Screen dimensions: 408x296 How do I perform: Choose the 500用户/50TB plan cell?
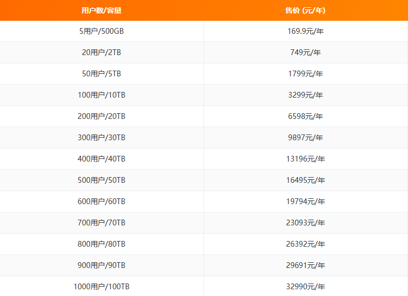pyautogui.click(x=102, y=180)
